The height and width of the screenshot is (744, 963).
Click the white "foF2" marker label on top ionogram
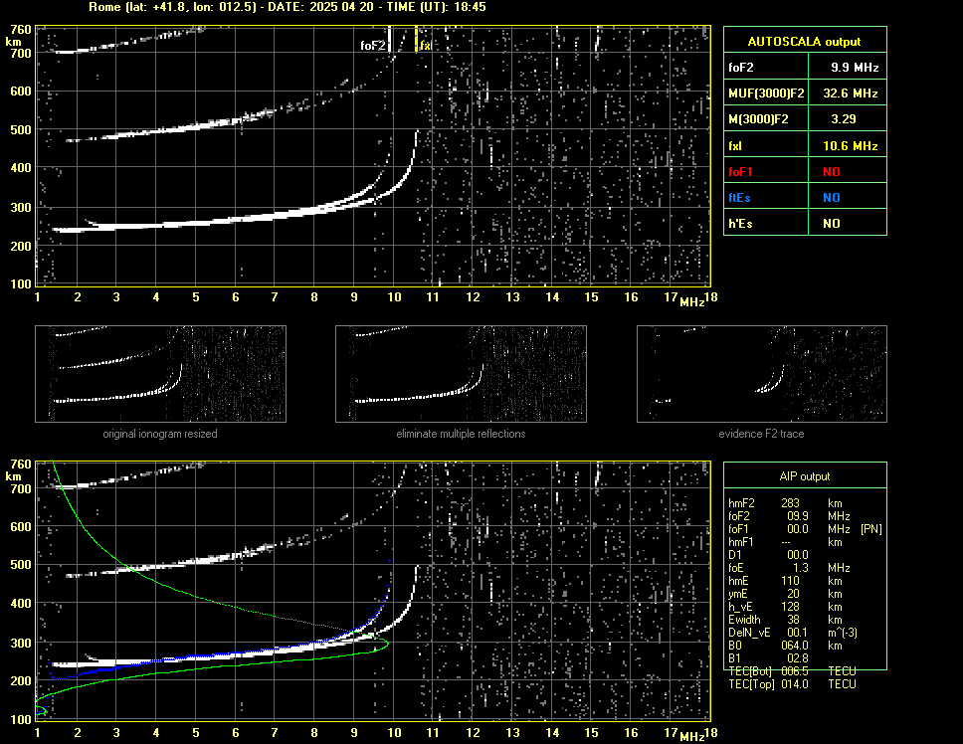click(x=373, y=45)
